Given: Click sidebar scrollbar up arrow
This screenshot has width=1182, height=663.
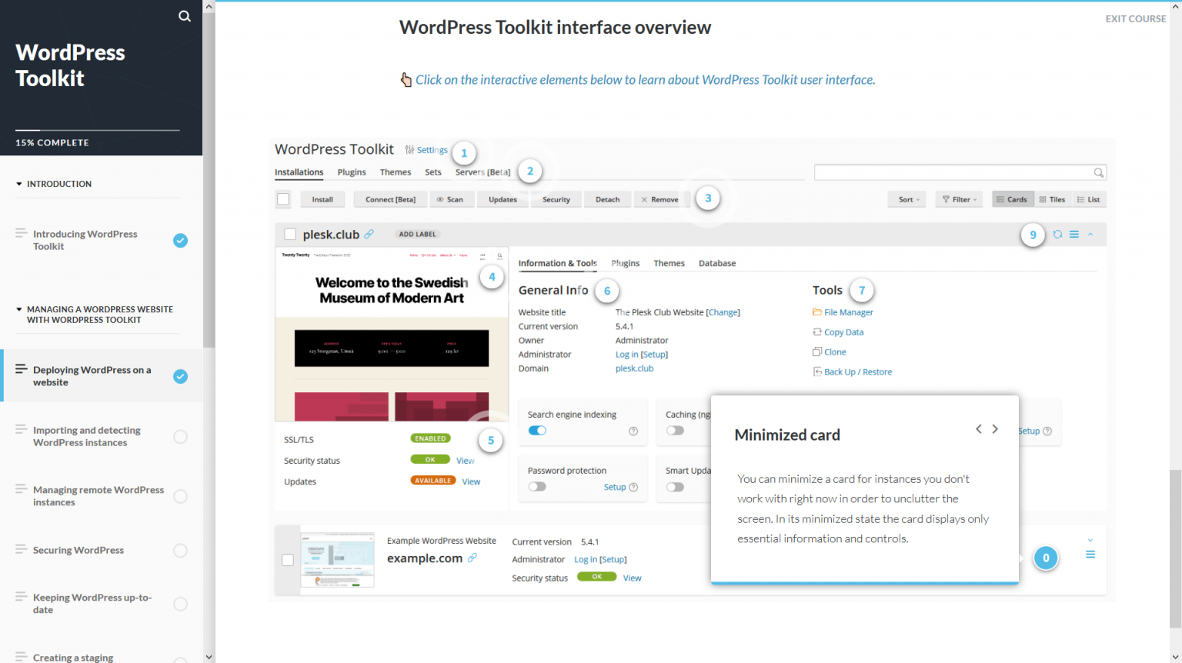Looking at the screenshot, I should click(209, 6).
